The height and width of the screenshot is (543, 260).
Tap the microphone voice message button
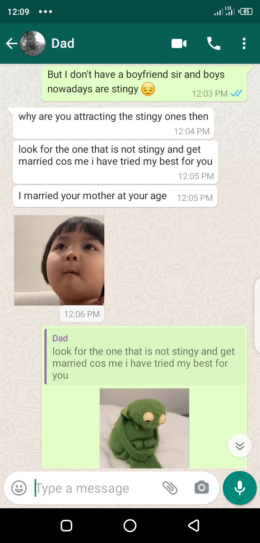[x=240, y=488]
